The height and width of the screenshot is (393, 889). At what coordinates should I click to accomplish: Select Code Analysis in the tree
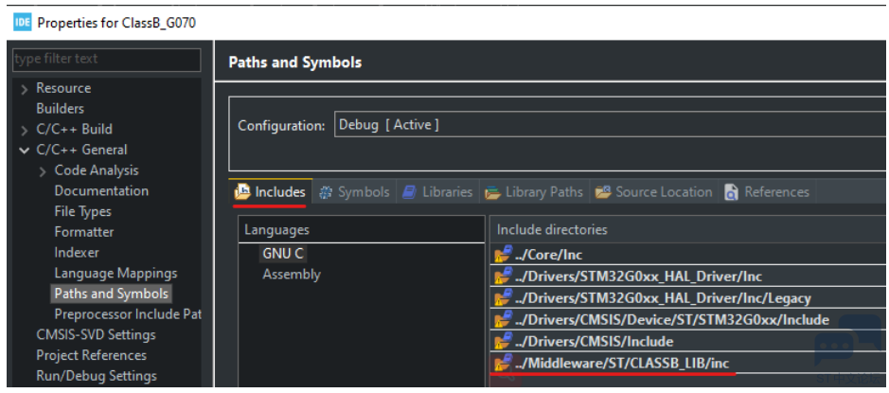pos(97,170)
